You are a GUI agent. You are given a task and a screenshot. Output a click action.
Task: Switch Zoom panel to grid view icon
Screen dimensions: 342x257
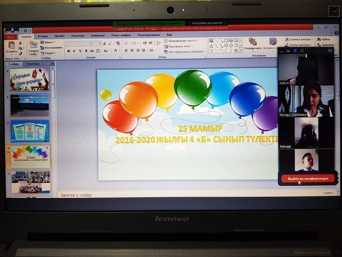pyautogui.click(x=302, y=51)
